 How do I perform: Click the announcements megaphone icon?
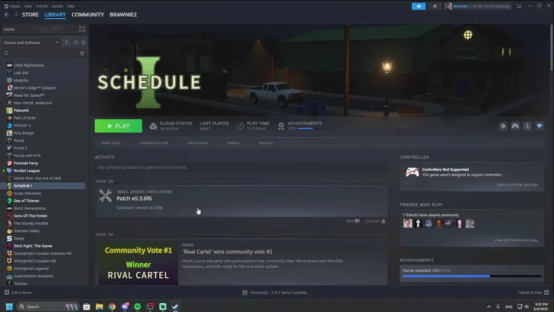tap(419, 6)
